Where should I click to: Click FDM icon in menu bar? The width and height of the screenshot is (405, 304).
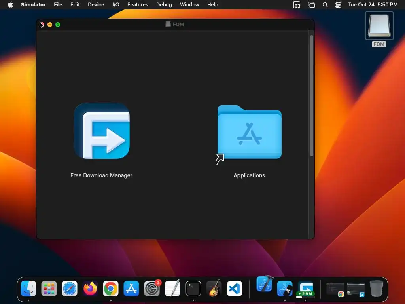tap(297, 5)
